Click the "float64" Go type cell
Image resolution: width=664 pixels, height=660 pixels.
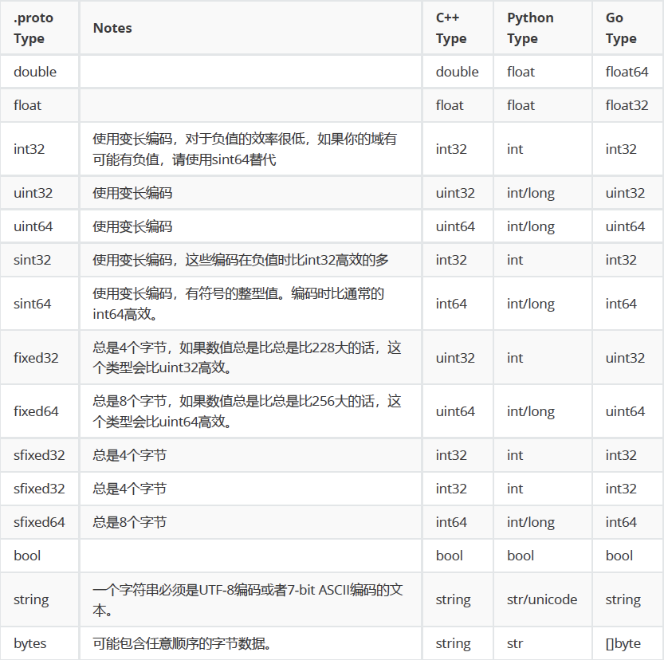[x=627, y=72]
